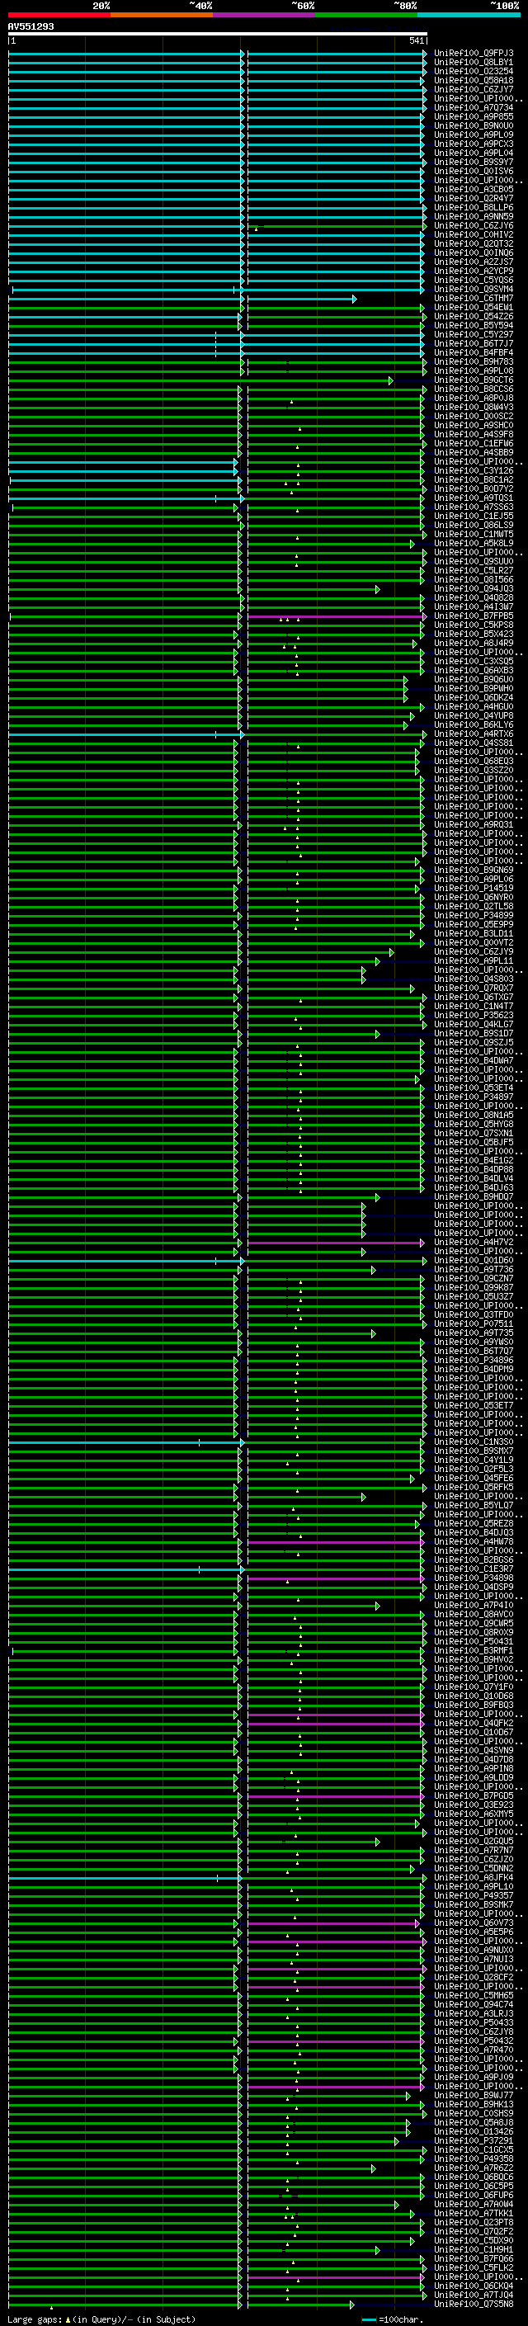This screenshot has width=528, height=2326.
Task: Click hit label UniRef100_B9S9Y7
Action: (x=473, y=162)
